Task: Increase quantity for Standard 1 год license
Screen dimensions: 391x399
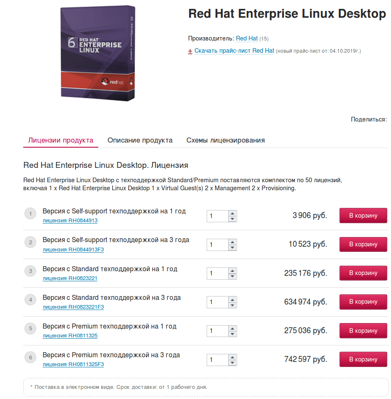Action: 232,271
